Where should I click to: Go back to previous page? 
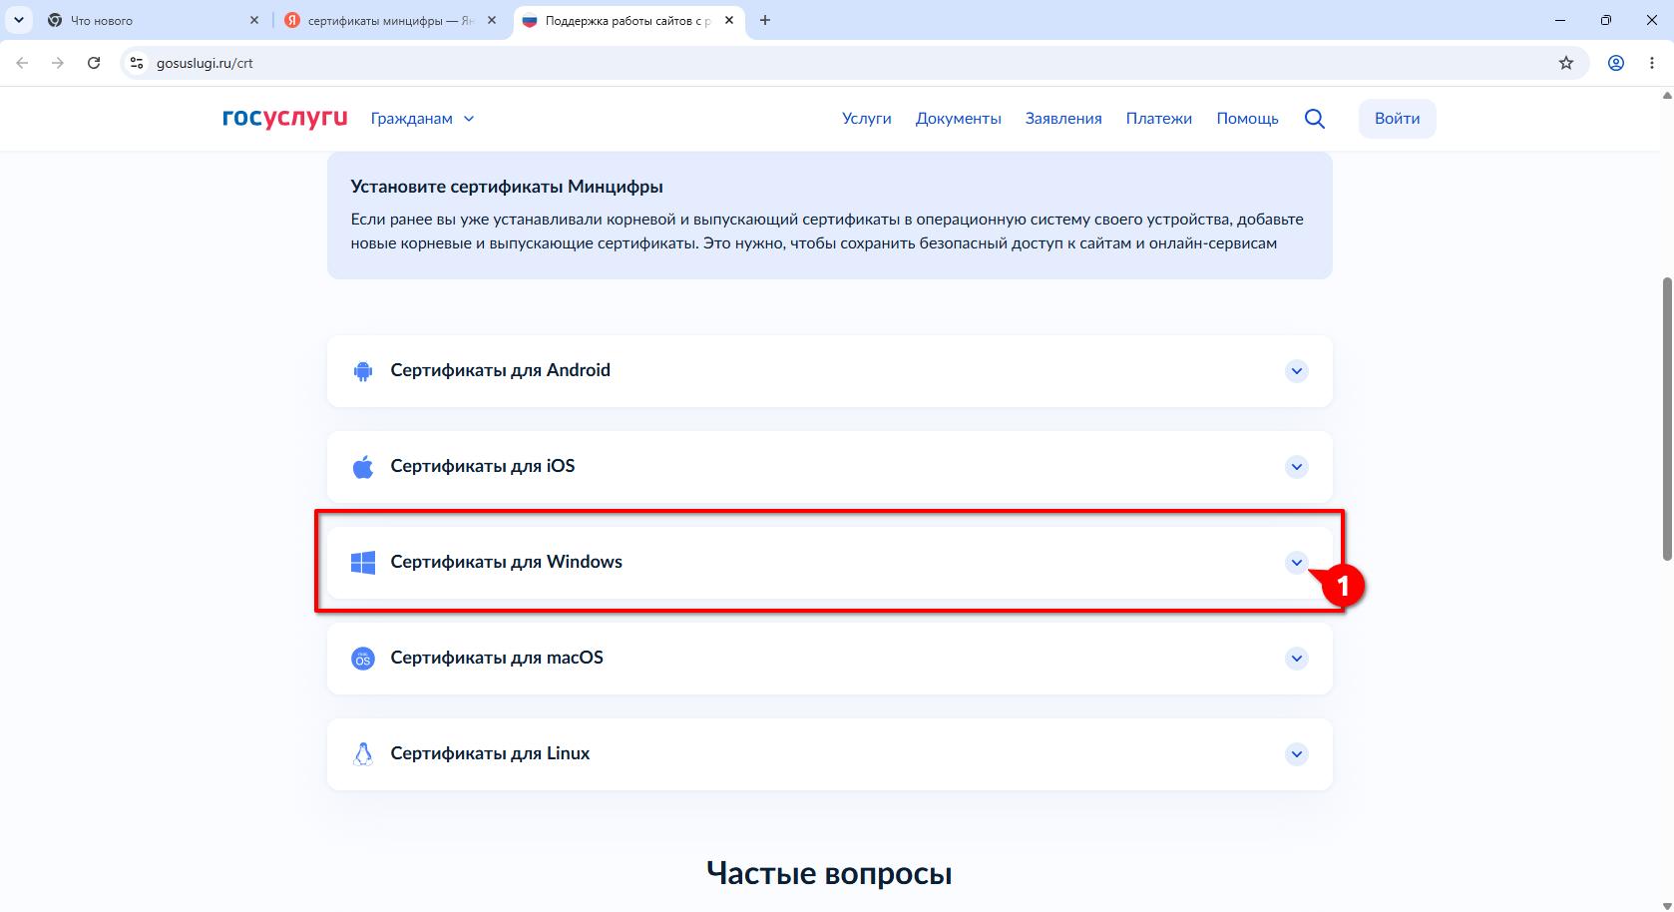23,63
